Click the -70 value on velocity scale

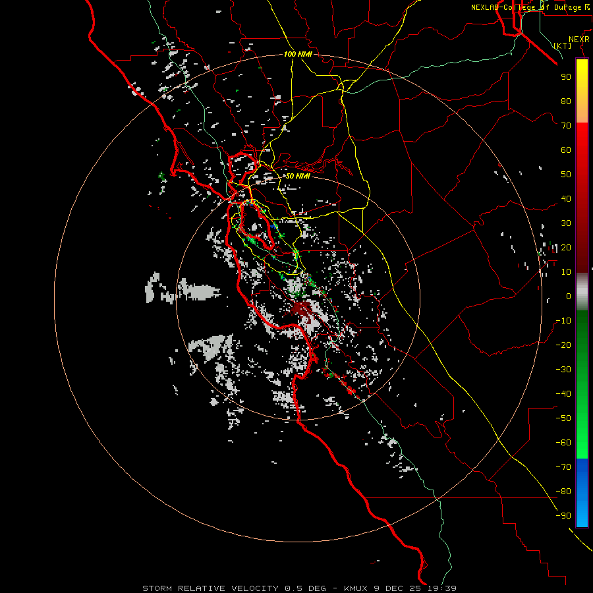tap(563, 466)
